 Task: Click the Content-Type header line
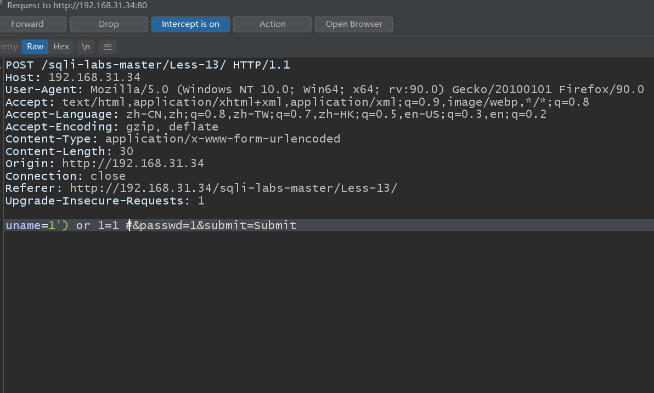173,139
